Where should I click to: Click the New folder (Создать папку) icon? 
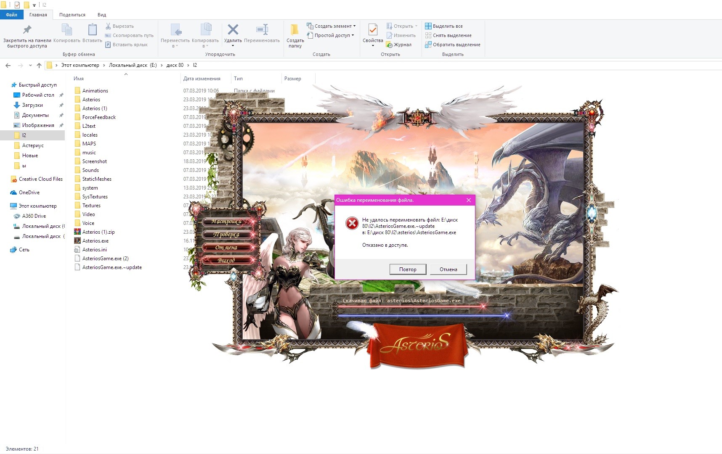[295, 29]
